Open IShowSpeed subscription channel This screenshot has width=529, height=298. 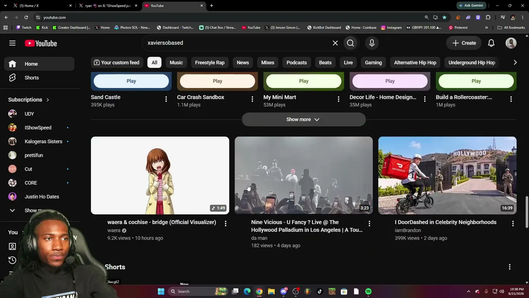(39, 128)
